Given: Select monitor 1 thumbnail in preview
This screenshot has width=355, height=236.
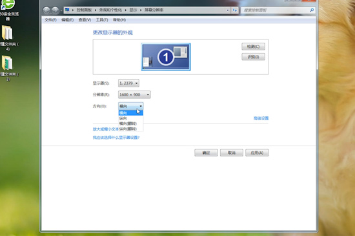Looking at the screenshot, I should pyautogui.click(x=166, y=57).
